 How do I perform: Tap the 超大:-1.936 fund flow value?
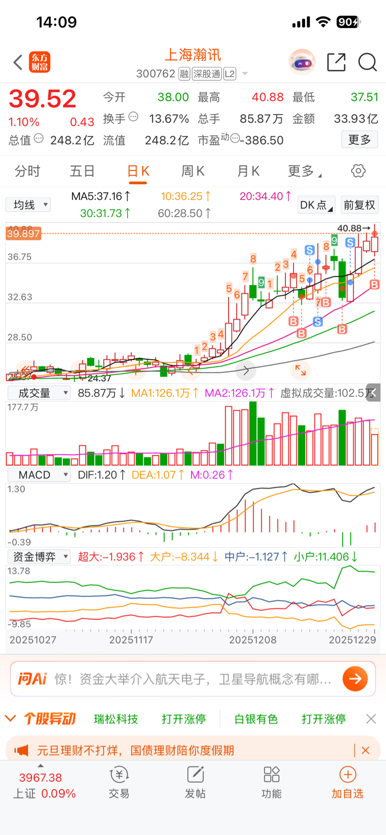click(112, 557)
